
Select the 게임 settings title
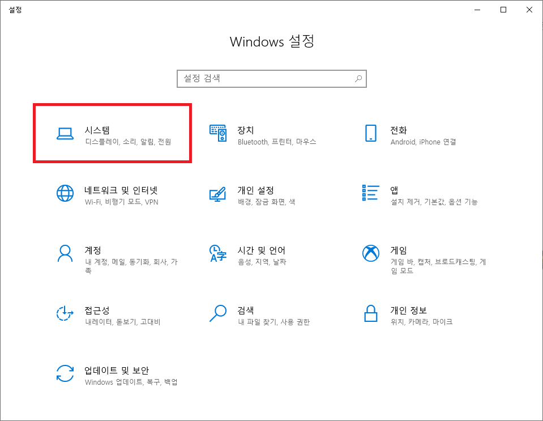[399, 250]
